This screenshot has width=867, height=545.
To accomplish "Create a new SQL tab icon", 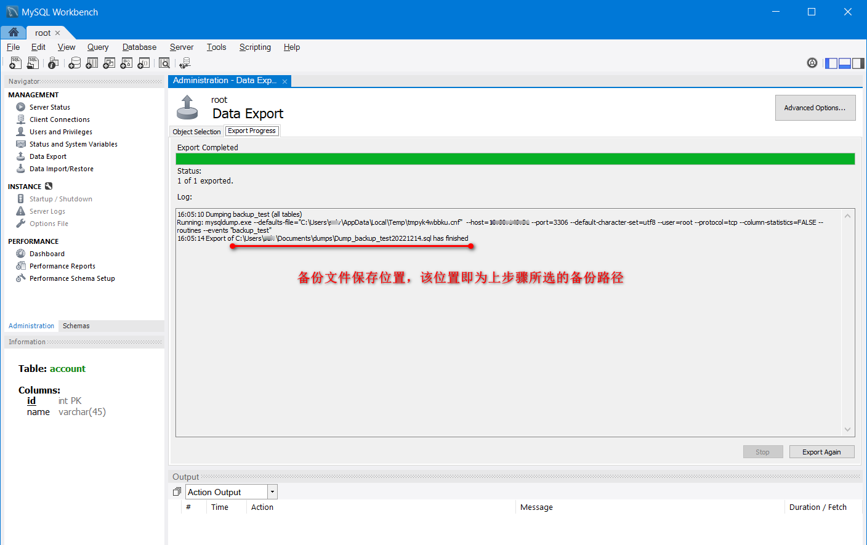I will coord(15,63).
